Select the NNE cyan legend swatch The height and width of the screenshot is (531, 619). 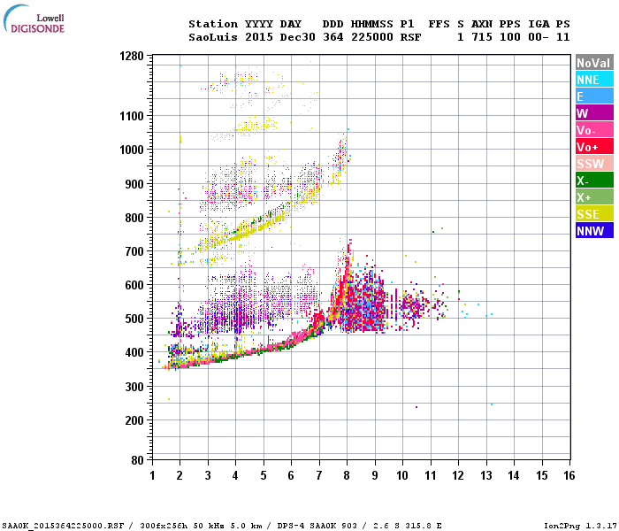click(594, 80)
